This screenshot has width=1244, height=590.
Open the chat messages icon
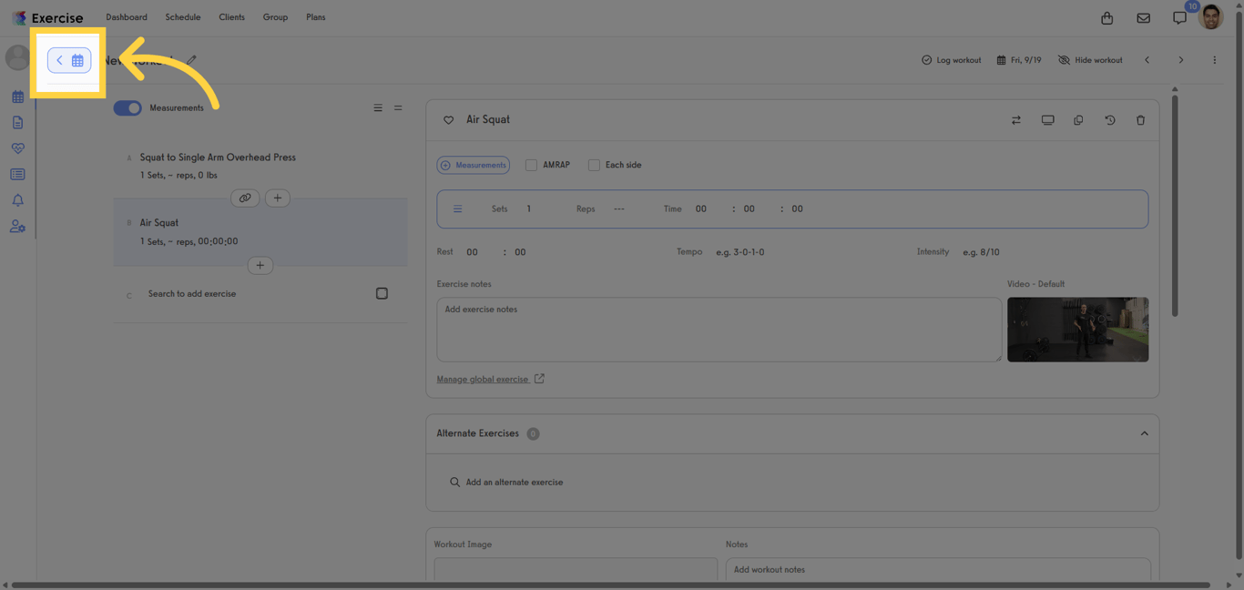point(1180,17)
